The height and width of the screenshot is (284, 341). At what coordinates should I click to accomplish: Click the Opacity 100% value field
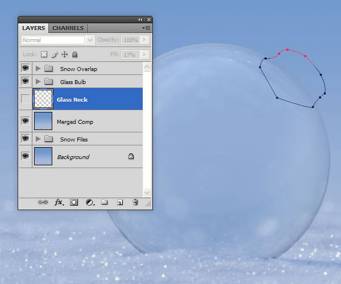click(131, 40)
